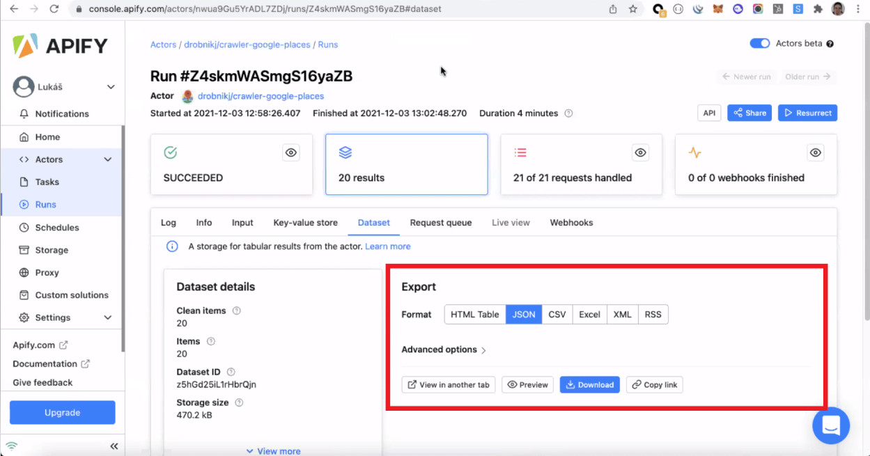Preview the dataset results eye icon

(x=527, y=384)
